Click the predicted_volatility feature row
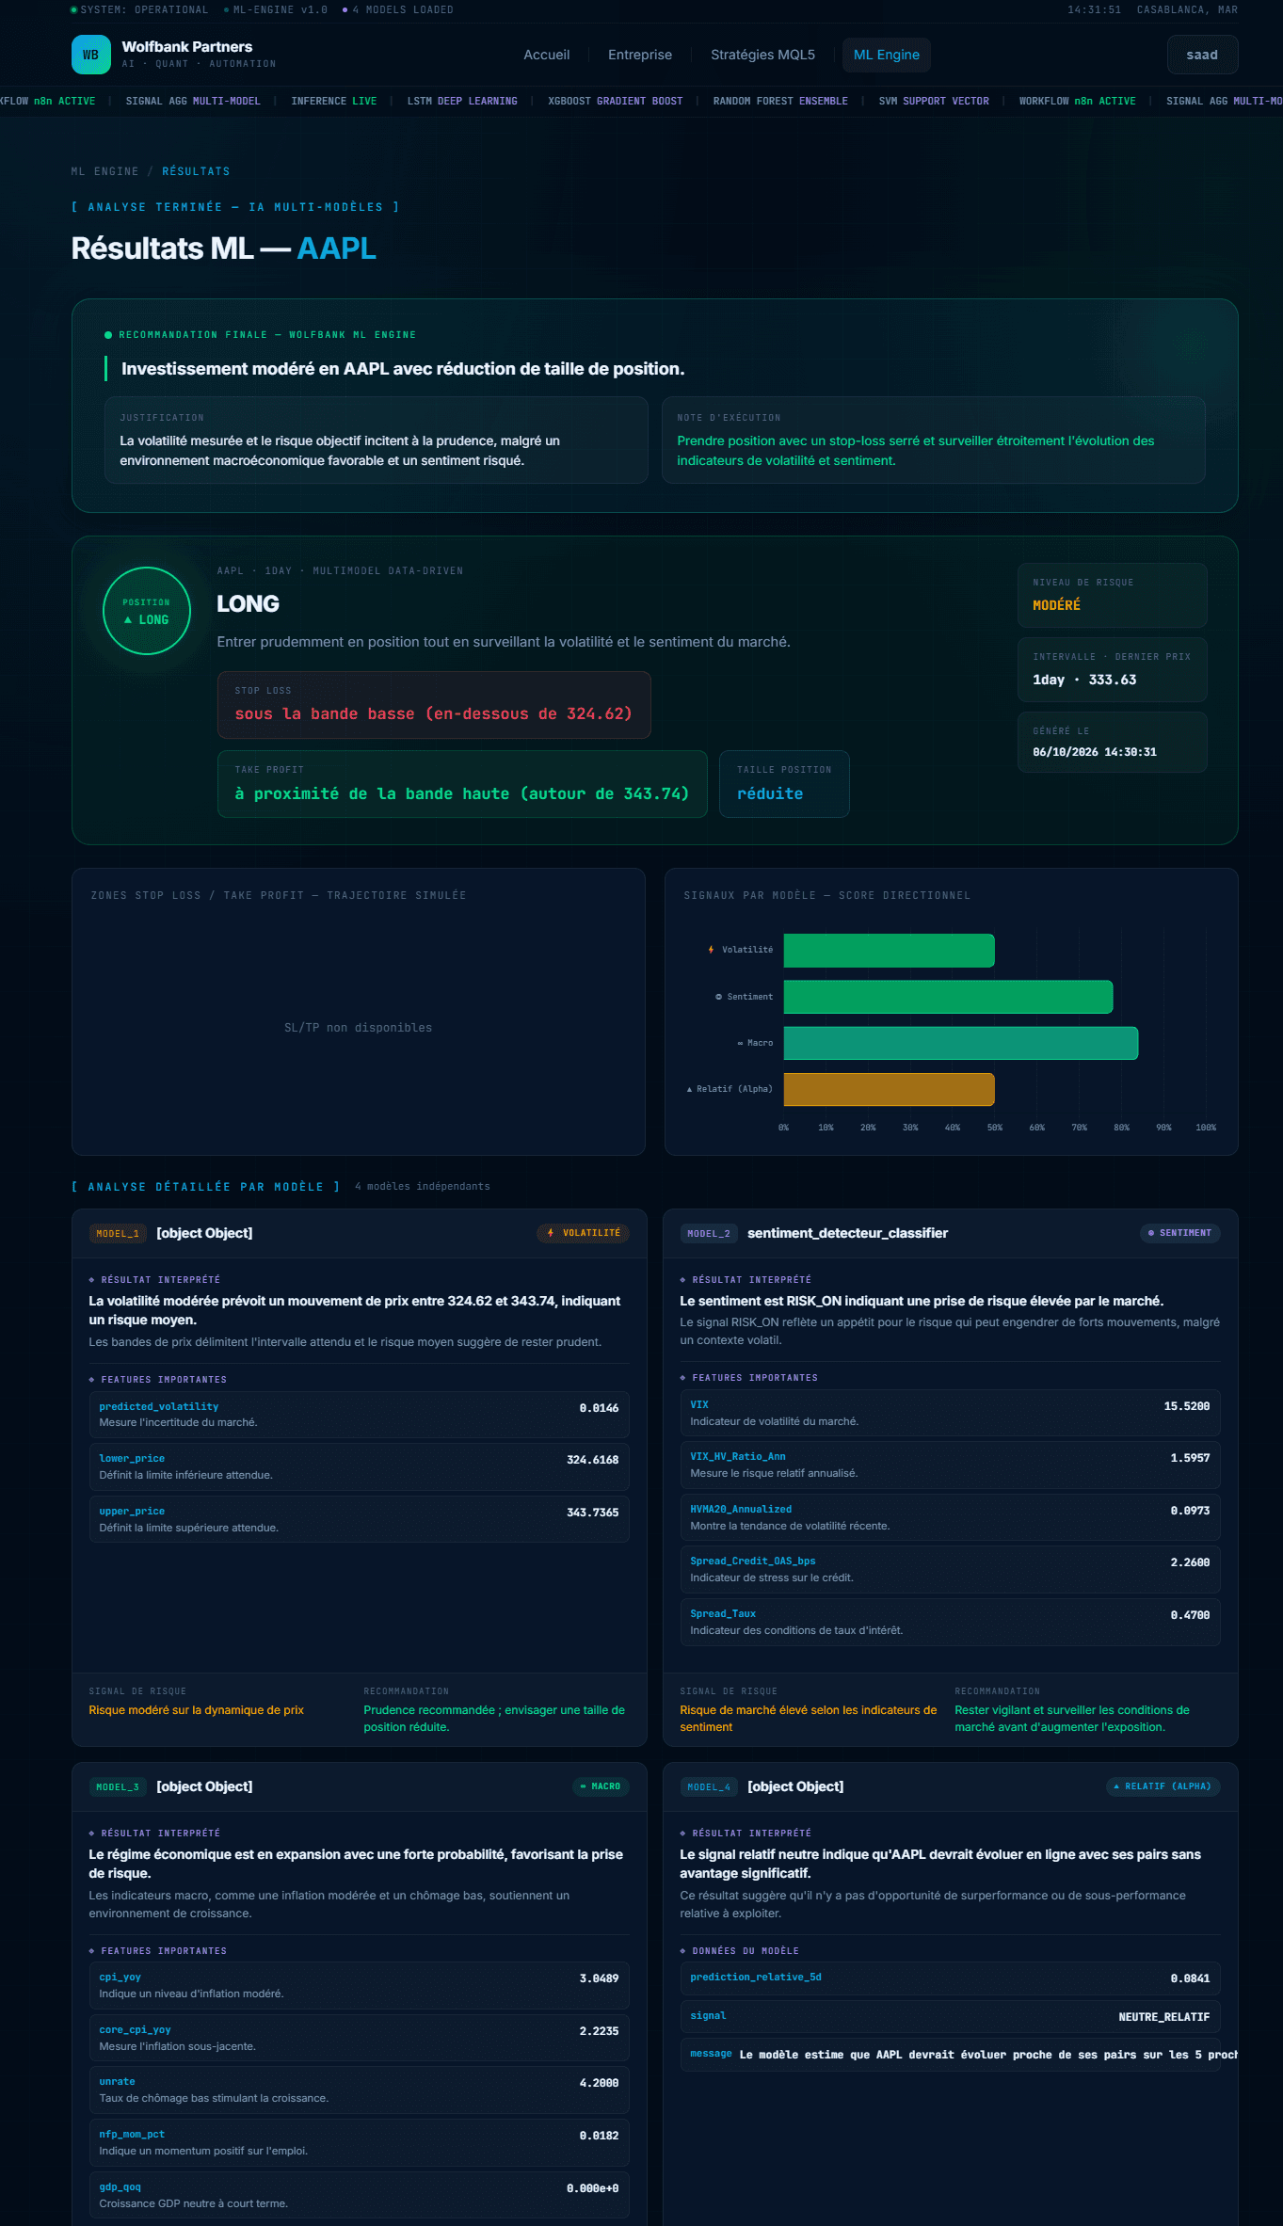 point(360,1414)
